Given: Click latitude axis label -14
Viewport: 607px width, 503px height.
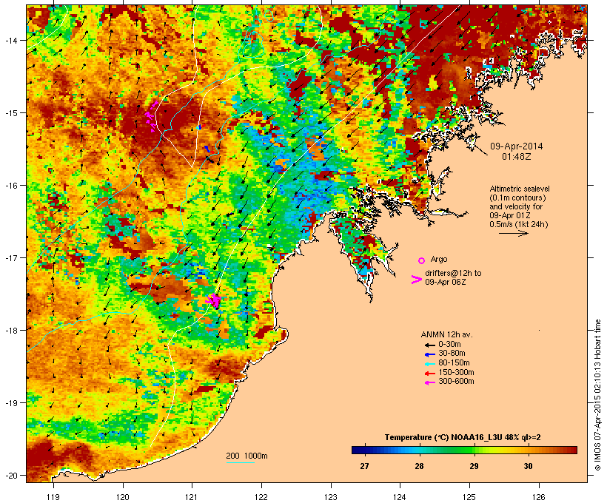Looking at the screenshot, I should click(x=11, y=40).
